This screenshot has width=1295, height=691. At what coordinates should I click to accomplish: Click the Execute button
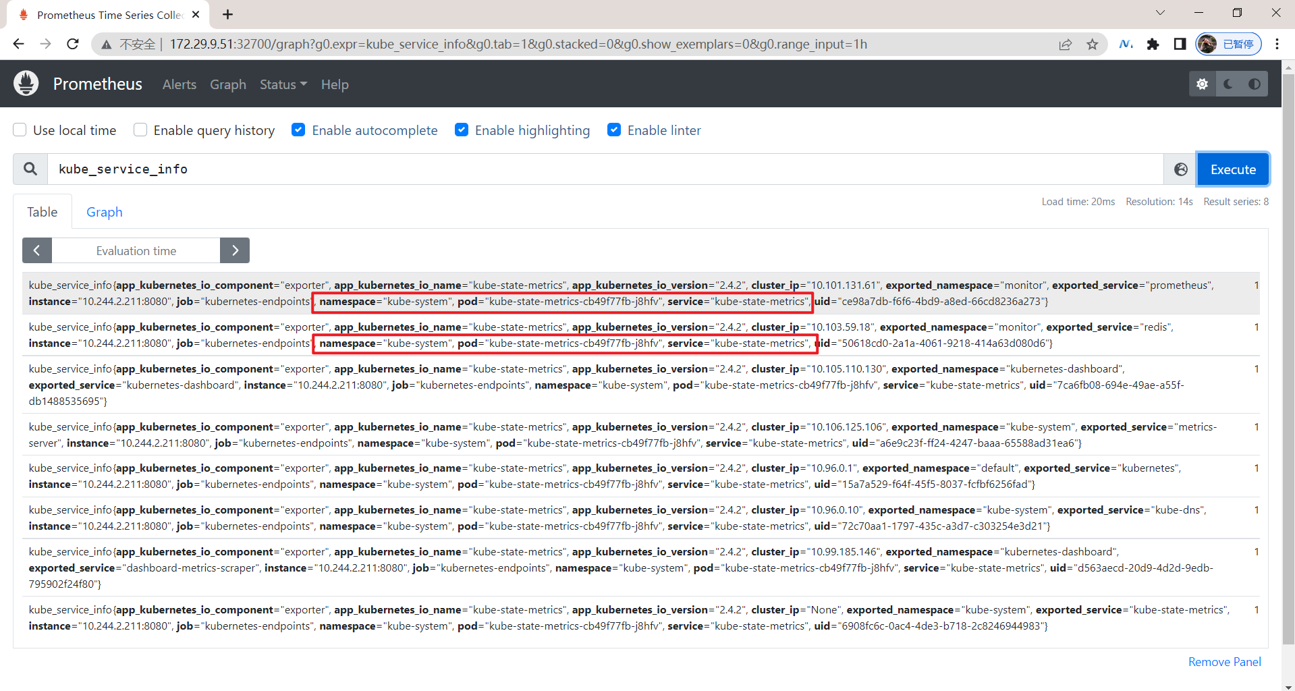tap(1233, 169)
